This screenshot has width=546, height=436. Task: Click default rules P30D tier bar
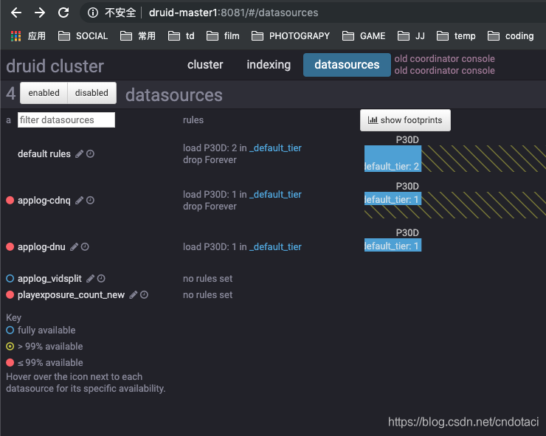[393, 159]
